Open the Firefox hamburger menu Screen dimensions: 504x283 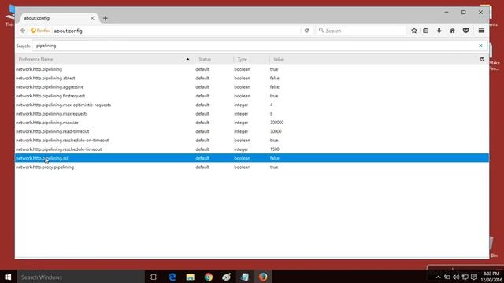(481, 31)
